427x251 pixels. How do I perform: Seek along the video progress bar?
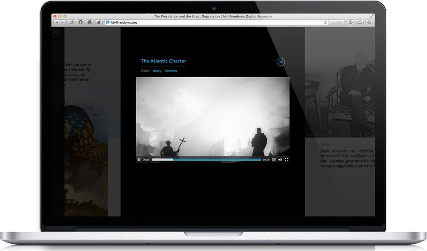(x=206, y=160)
